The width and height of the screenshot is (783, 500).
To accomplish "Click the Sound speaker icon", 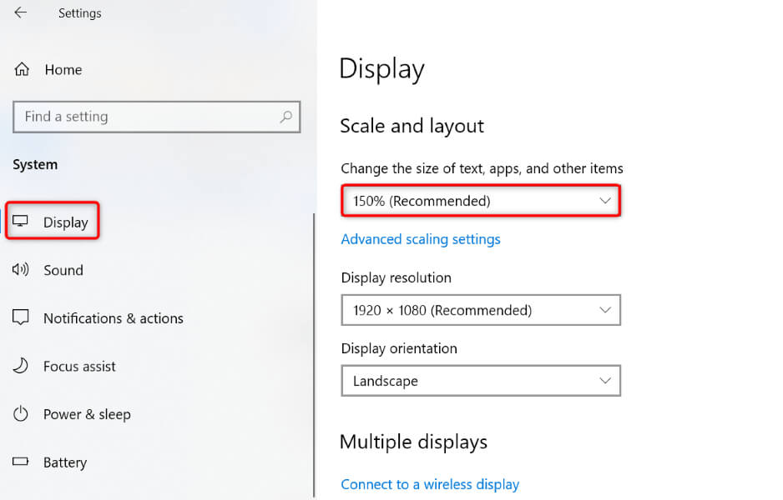I will 20,269.
